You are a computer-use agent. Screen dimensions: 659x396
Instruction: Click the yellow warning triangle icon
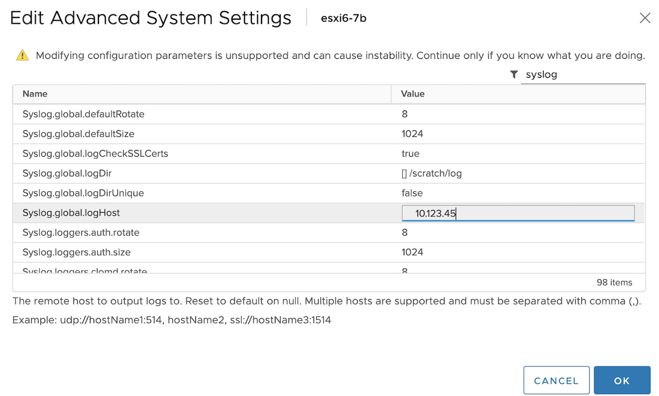pos(21,55)
